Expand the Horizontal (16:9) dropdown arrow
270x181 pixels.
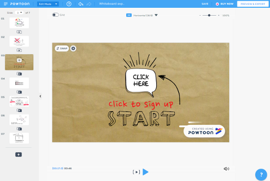156,15
